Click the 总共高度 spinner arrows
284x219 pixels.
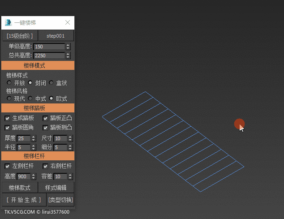click(68, 56)
